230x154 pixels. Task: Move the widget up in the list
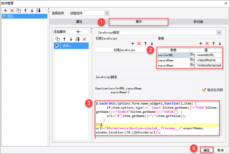(x=25, y=11)
